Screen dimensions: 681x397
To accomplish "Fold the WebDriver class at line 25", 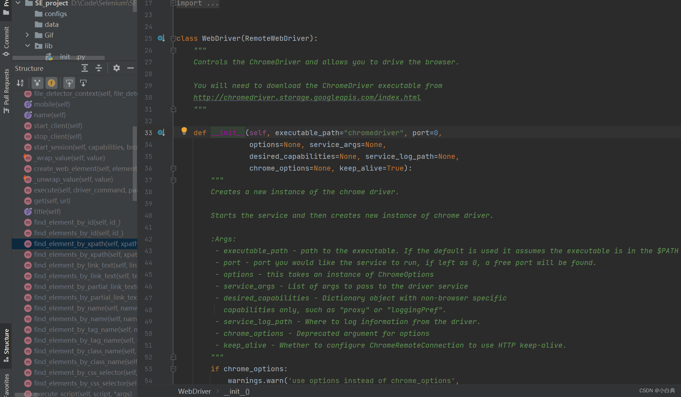I will tap(173, 38).
